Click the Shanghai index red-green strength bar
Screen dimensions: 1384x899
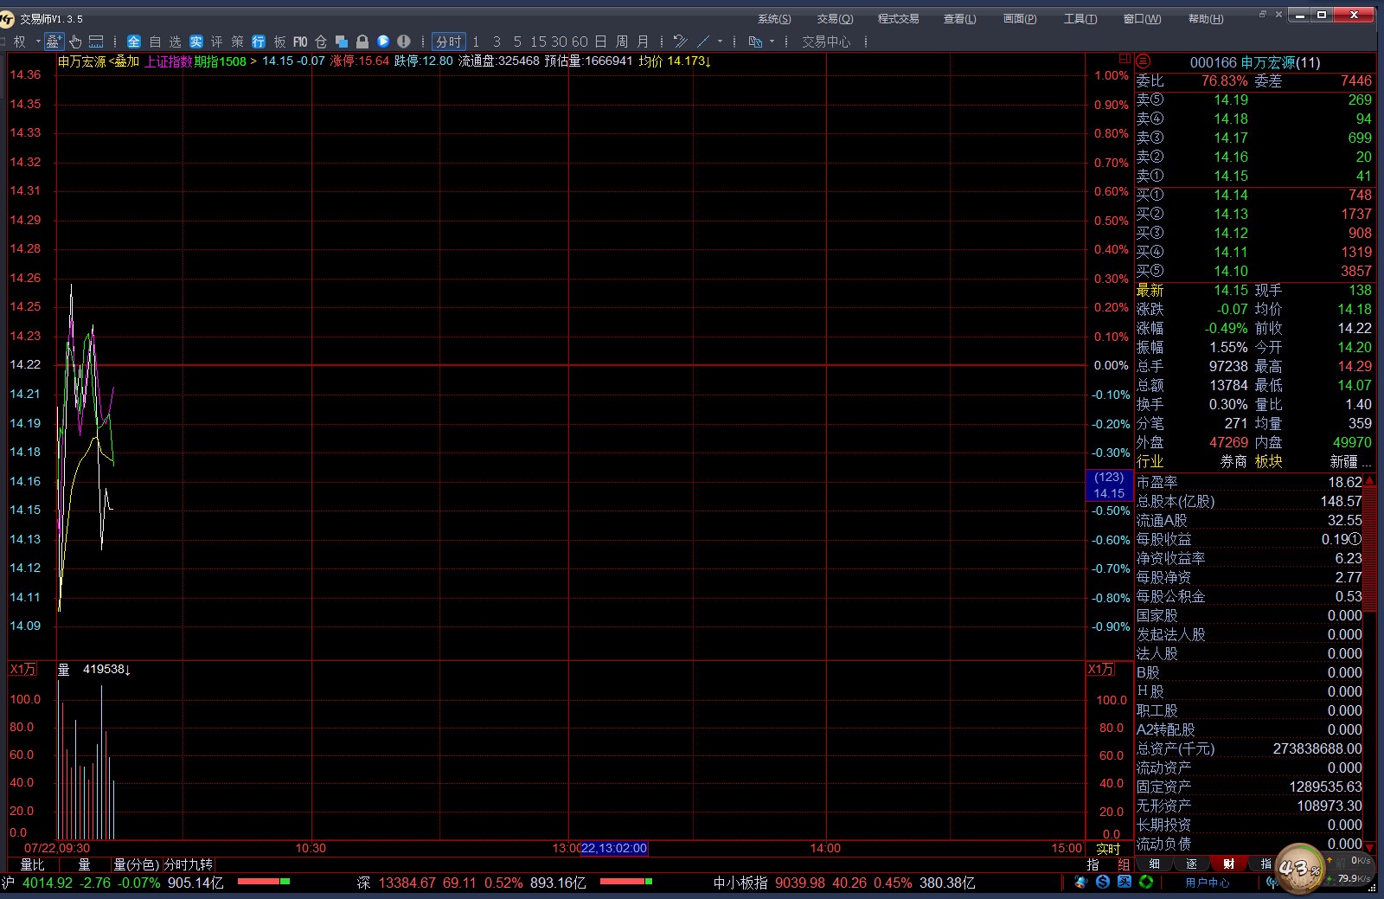264,882
